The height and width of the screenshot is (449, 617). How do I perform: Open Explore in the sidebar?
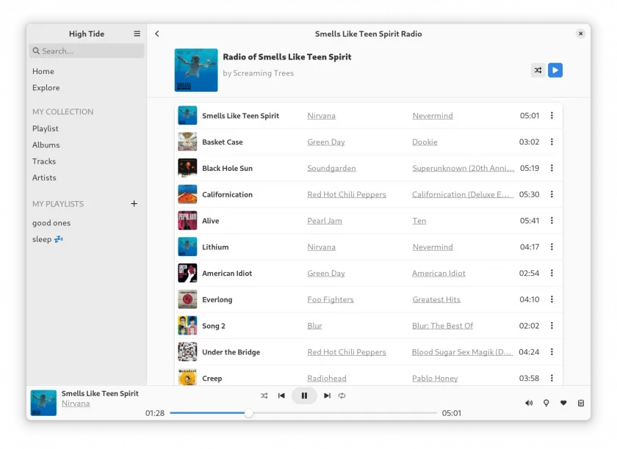tap(46, 88)
